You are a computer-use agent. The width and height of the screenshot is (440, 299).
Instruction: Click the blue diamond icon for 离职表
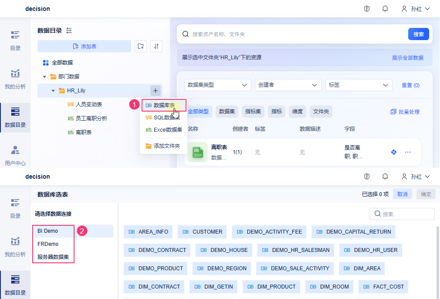(394, 152)
